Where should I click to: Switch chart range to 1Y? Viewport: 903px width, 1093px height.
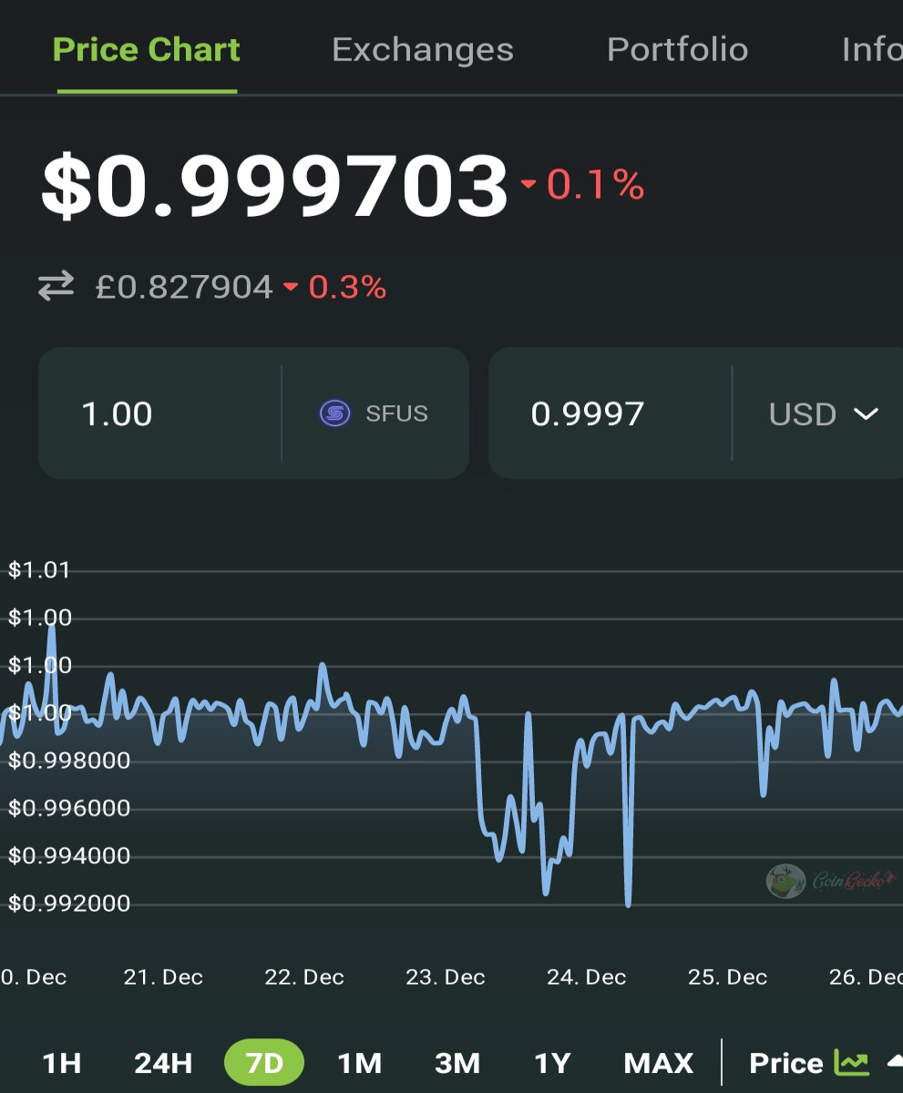coord(552,1063)
